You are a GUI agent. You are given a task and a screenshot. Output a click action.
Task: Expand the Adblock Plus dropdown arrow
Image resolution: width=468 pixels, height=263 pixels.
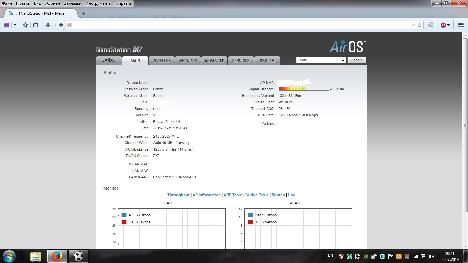point(449,25)
